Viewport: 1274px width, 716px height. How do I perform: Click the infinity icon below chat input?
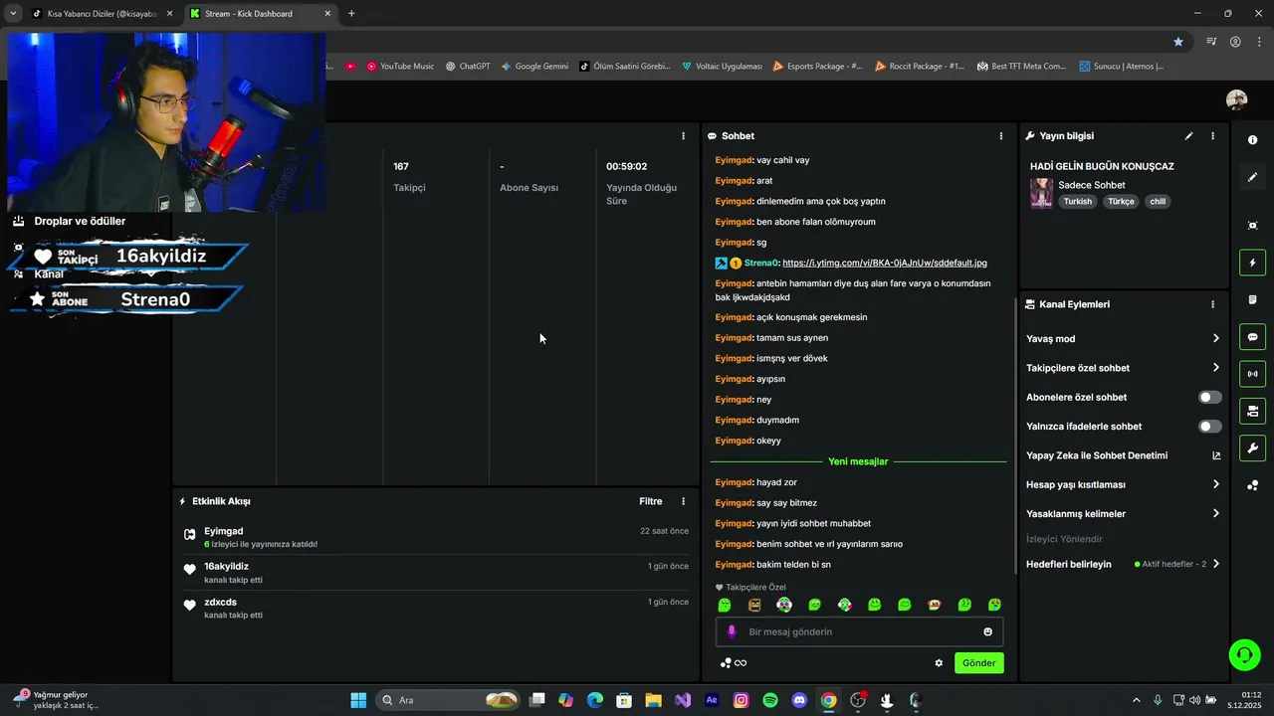point(741,663)
